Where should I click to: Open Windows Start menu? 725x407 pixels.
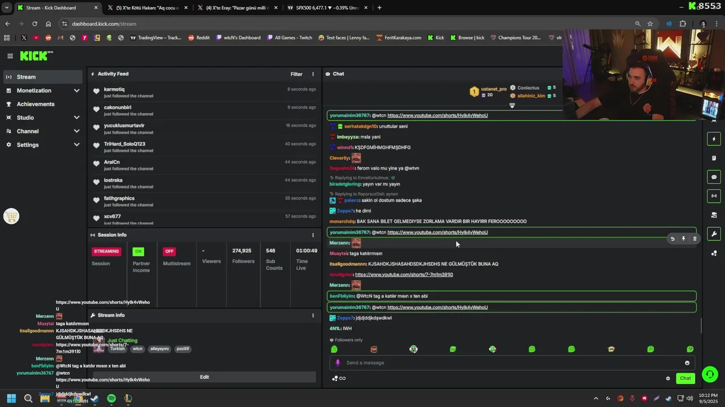[x=11, y=399]
